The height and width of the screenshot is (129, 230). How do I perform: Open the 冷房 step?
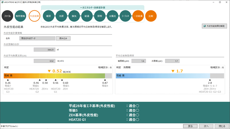(61, 16)
